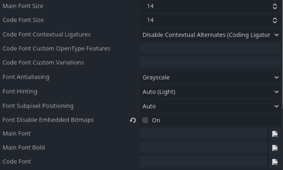Browse file for Main Font

pos(275,134)
